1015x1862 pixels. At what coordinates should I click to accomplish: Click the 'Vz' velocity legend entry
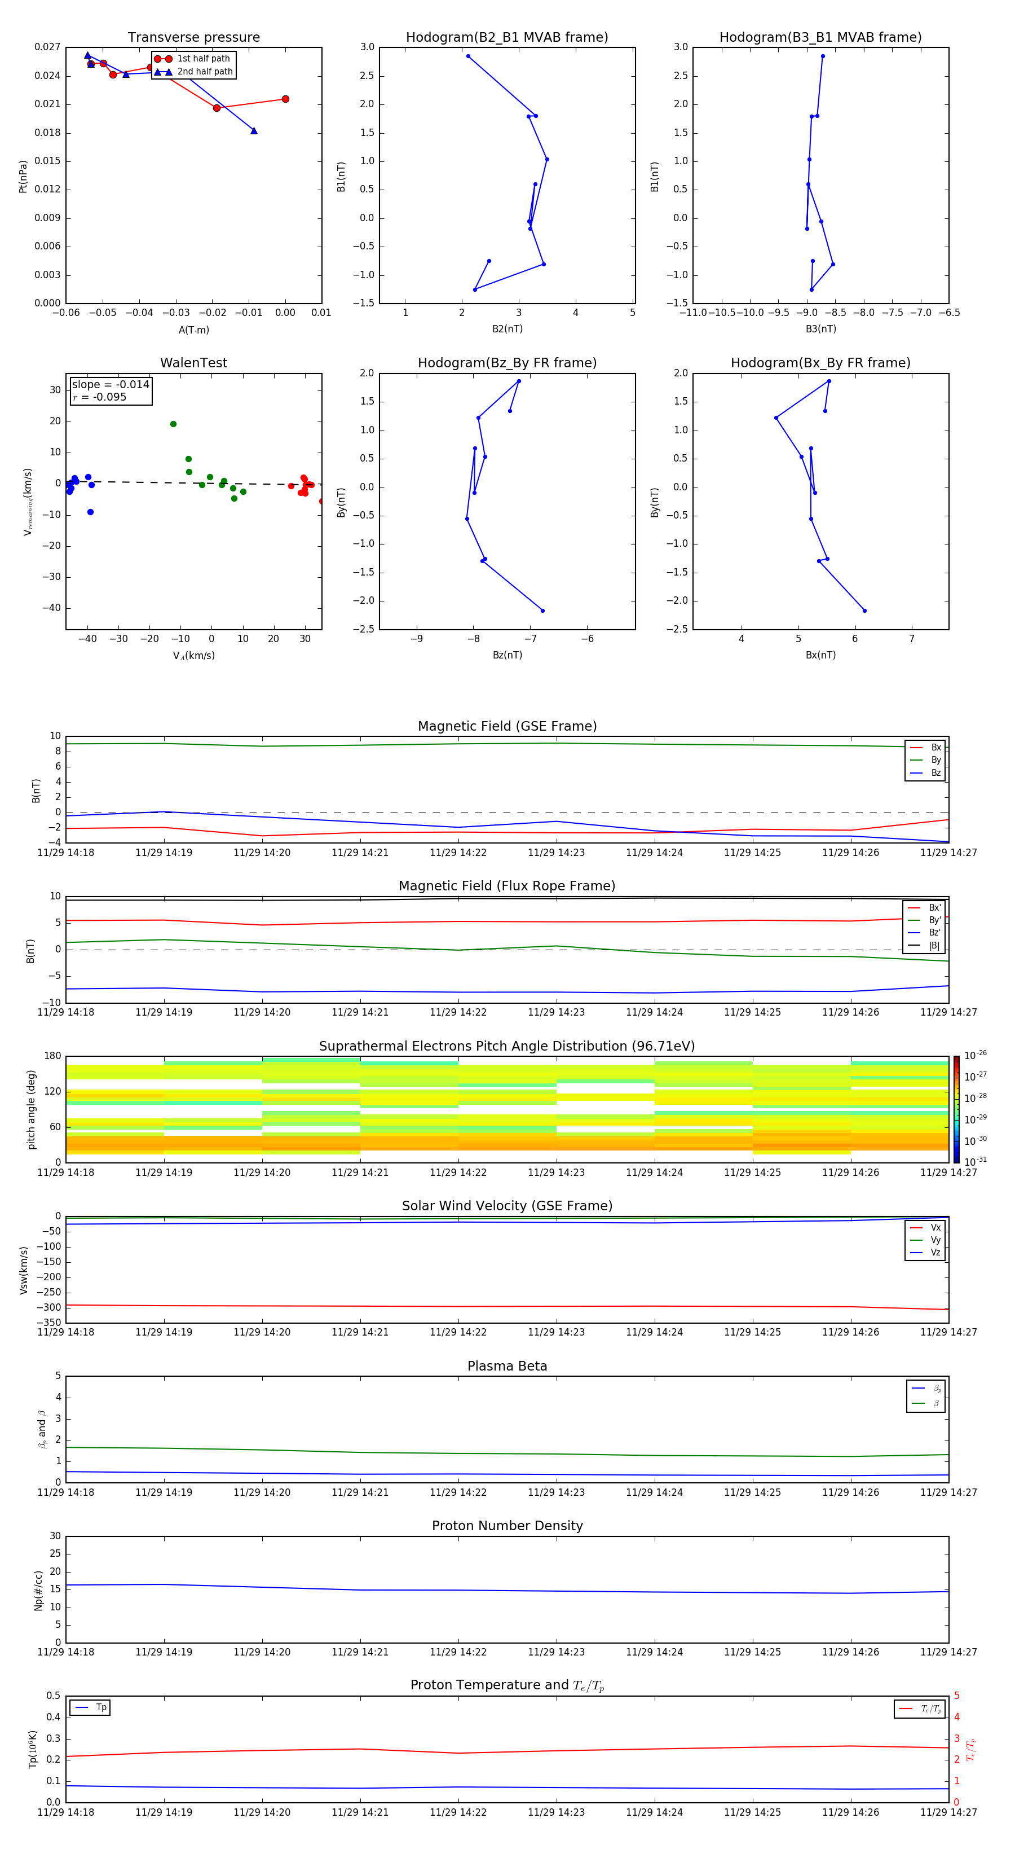click(x=926, y=1253)
